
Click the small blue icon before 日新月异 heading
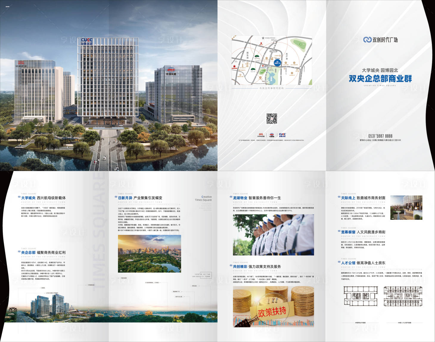(x=116, y=197)
